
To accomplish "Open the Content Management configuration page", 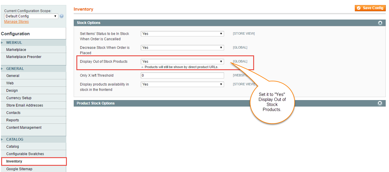I will tap(24, 127).
